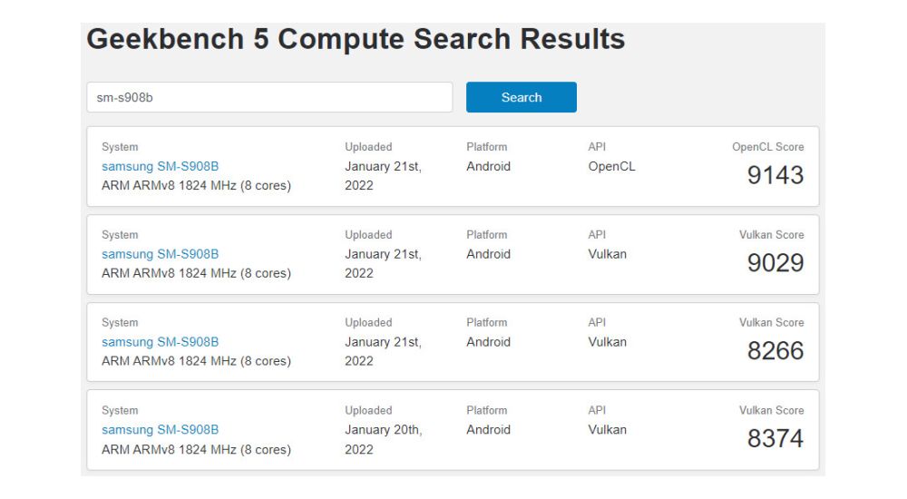The width and height of the screenshot is (907, 499).
Task: Click the OpenCL API value in first result
Action: tap(611, 166)
